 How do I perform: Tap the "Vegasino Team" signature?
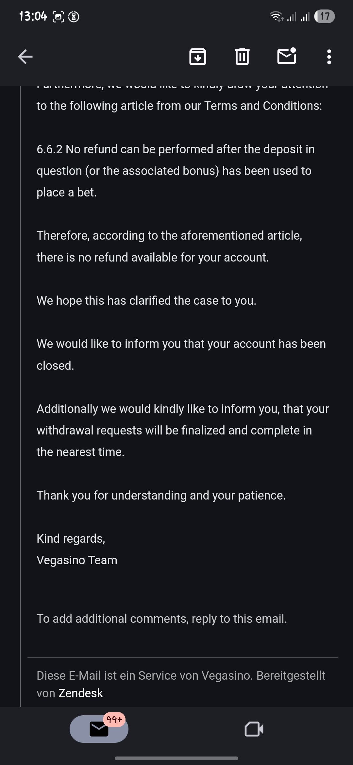click(77, 560)
